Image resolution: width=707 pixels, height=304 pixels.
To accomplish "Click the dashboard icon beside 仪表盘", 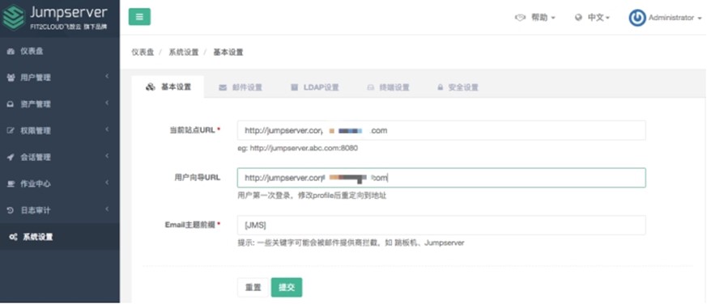I will (x=11, y=52).
